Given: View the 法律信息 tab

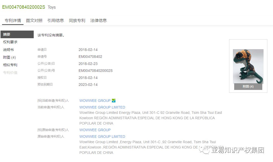Looking at the screenshot, I should click(99, 21).
